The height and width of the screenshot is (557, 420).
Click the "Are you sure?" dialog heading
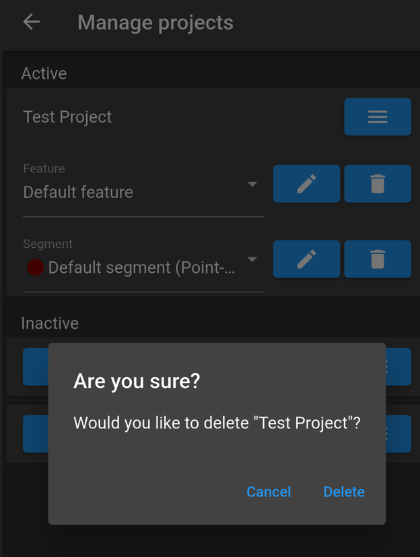pyautogui.click(x=137, y=381)
